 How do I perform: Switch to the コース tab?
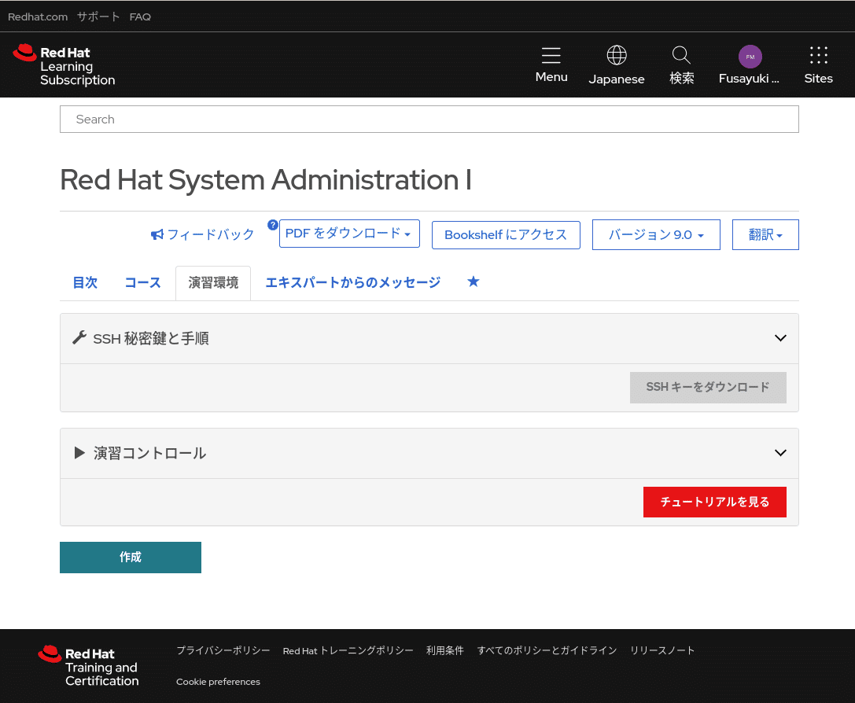click(x=143, y=283)
